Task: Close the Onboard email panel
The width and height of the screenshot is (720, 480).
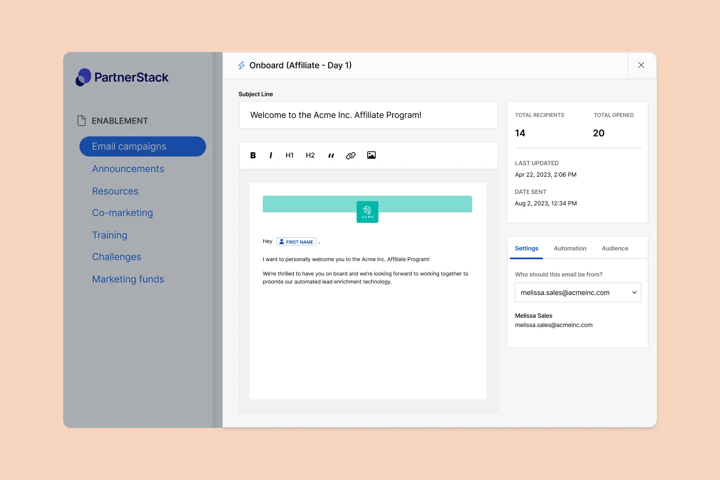Action: pyautogui.click(x=641, y=65)
